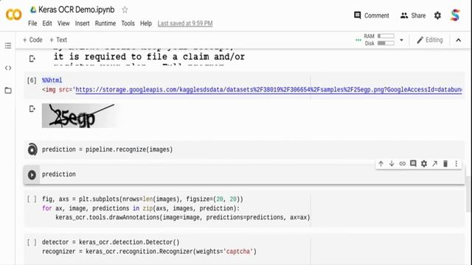
Task: Click the Share button
Action: [413, 15]
